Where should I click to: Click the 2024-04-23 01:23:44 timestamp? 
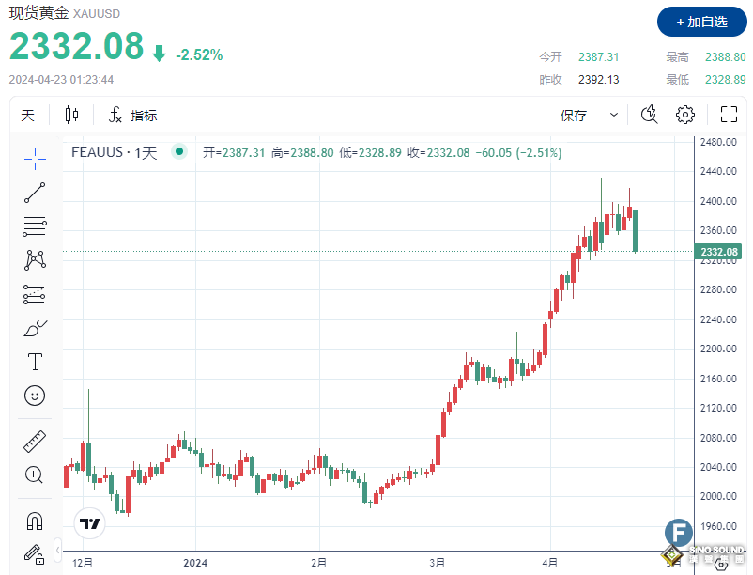[61, 80]
